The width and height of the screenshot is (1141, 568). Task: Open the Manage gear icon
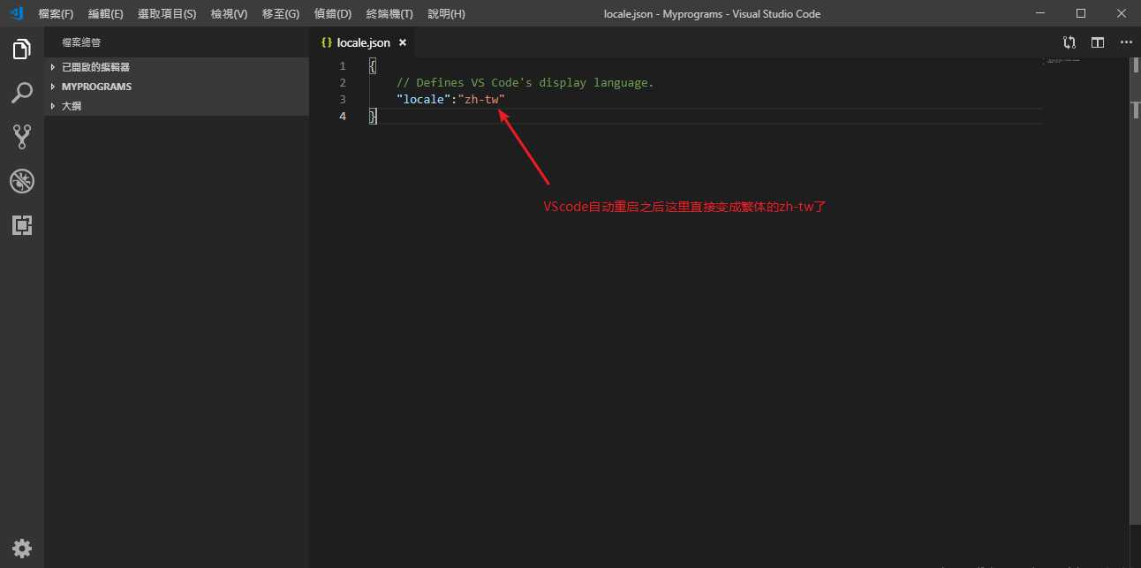click(22, 548)
